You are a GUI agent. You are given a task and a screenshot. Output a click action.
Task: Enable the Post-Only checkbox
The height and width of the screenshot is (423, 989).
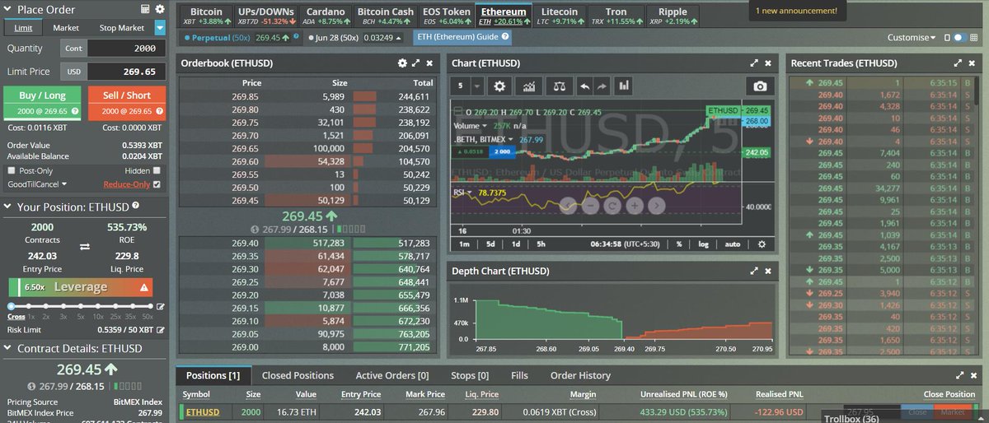click(x=11, y=170)
